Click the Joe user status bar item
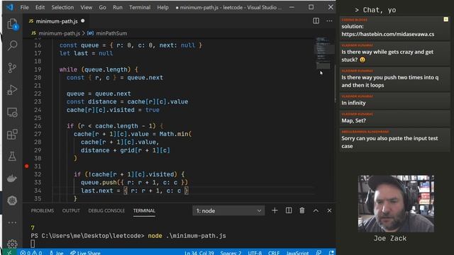Image resolution: width=454 pixels, height=255 pixels. (x=57, y=253)
